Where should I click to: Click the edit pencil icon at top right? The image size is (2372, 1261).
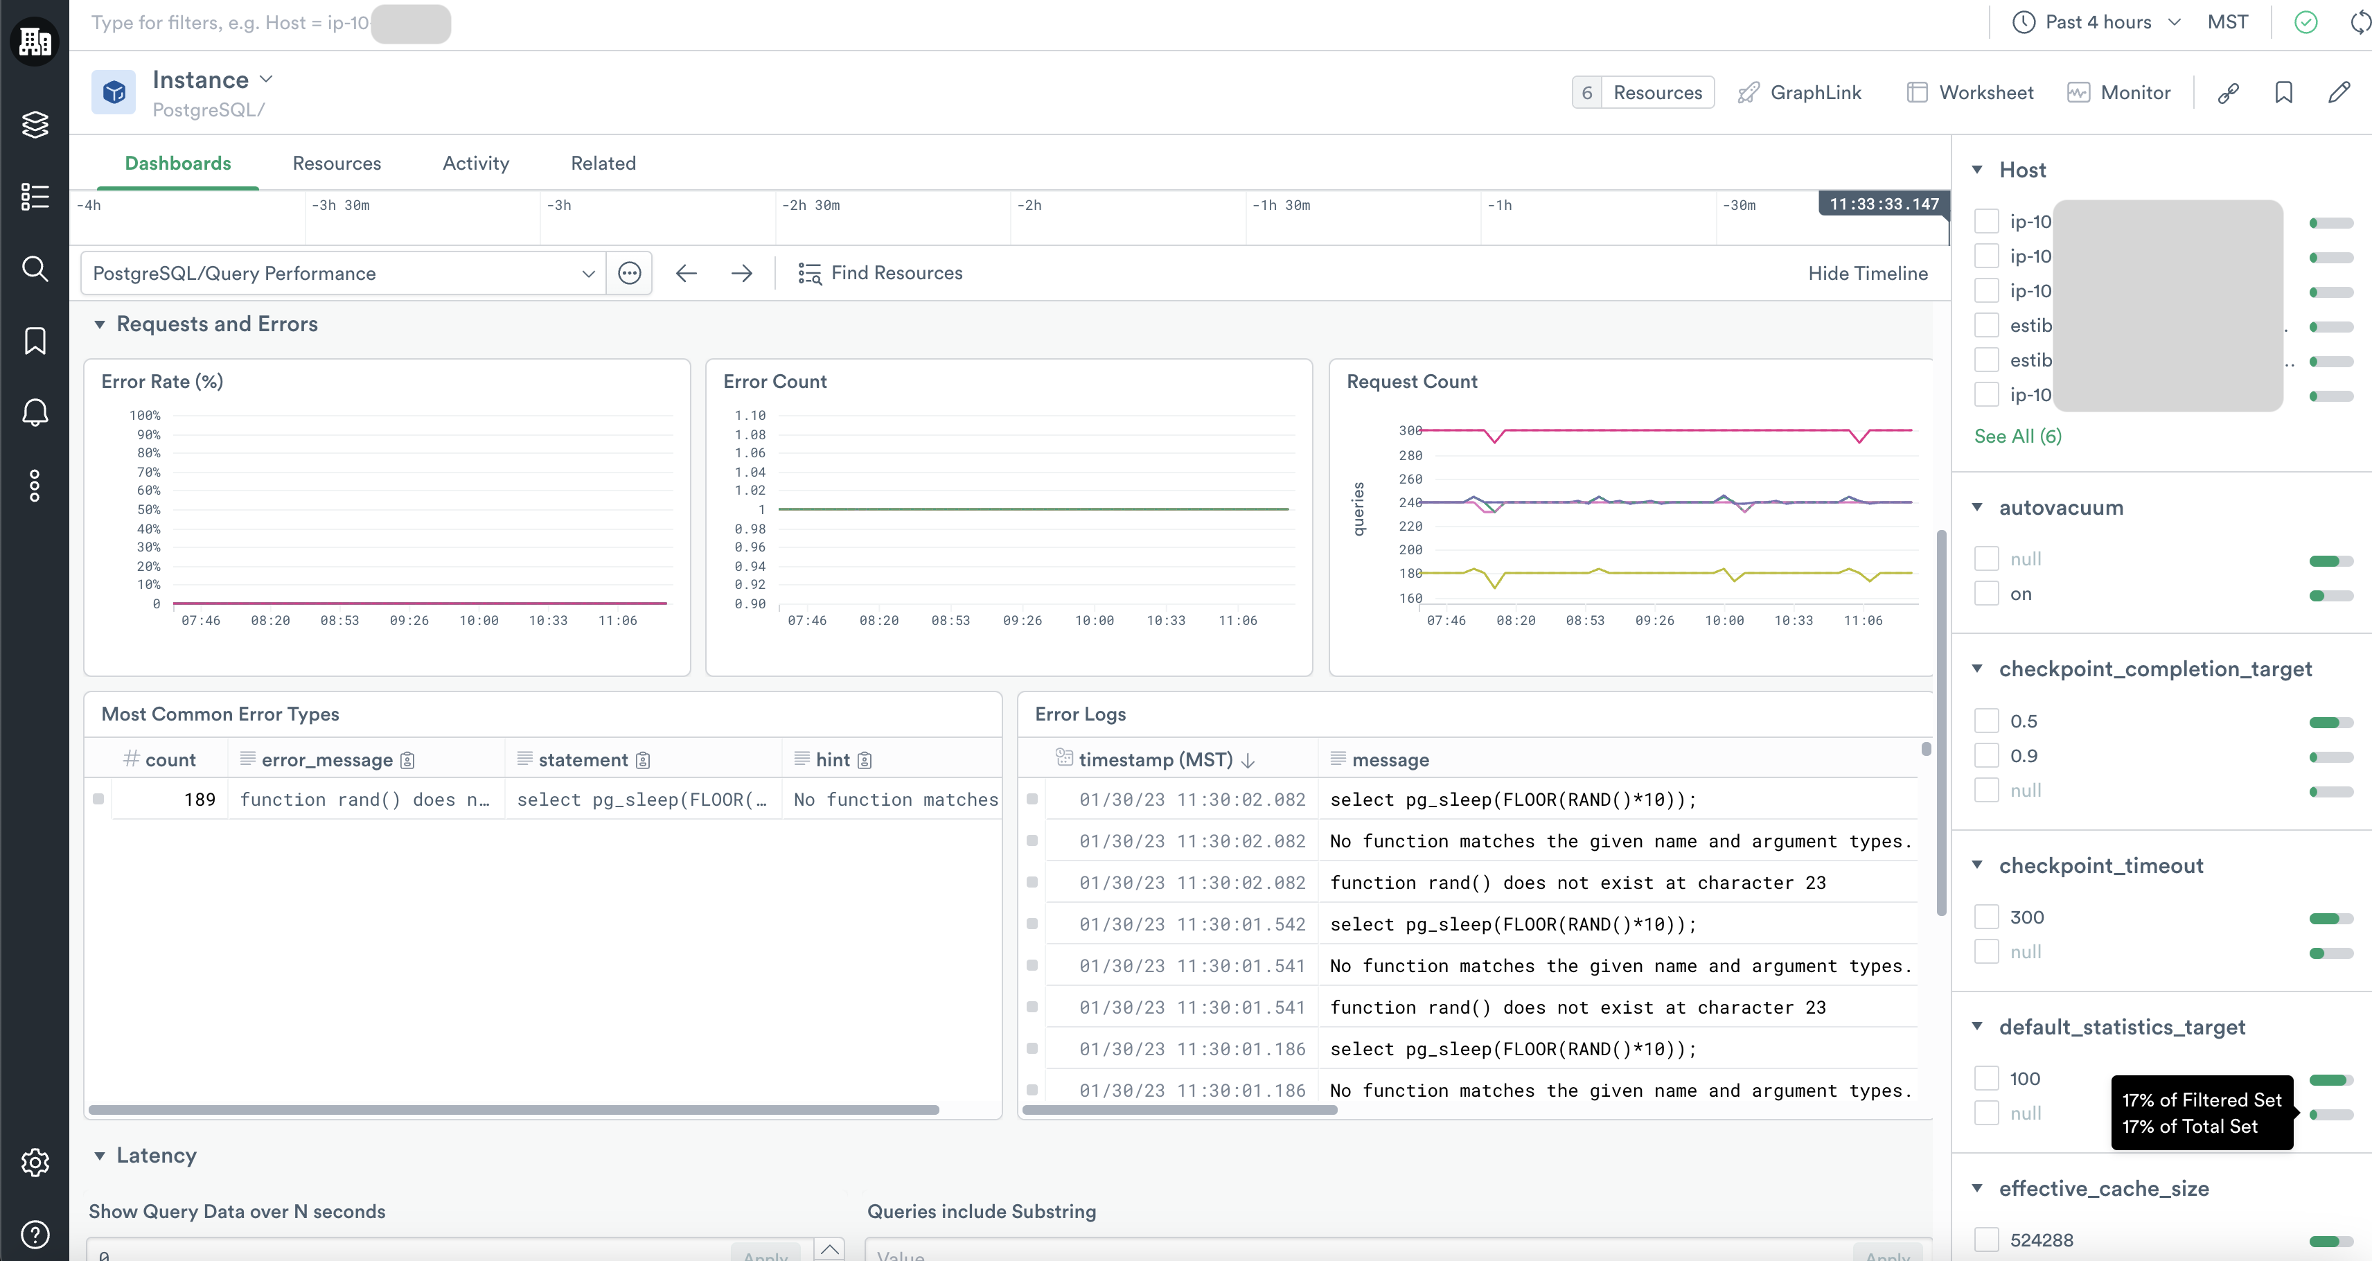(x=2339, y=93)
